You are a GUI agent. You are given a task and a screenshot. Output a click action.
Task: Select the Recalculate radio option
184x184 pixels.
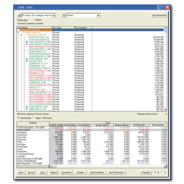[19, 118]
